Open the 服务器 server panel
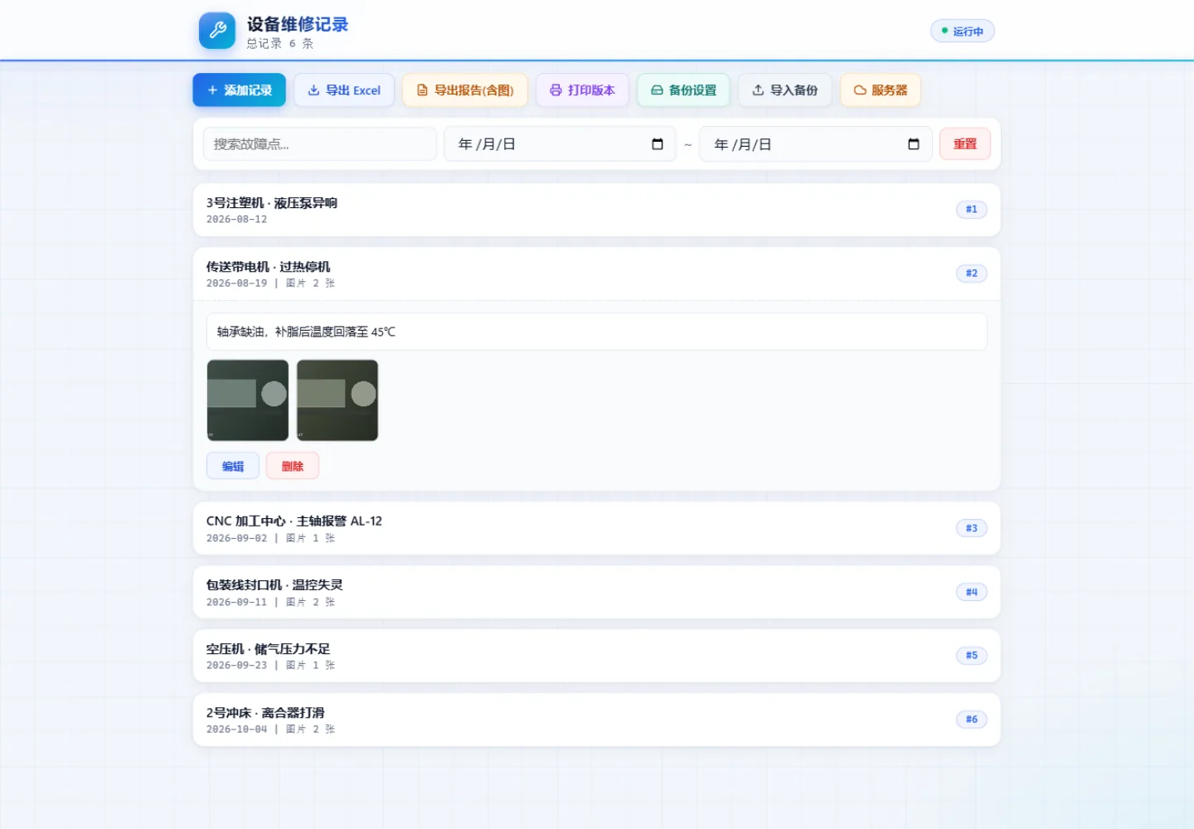The image size is (1194, 829). [x=881, y=90]
